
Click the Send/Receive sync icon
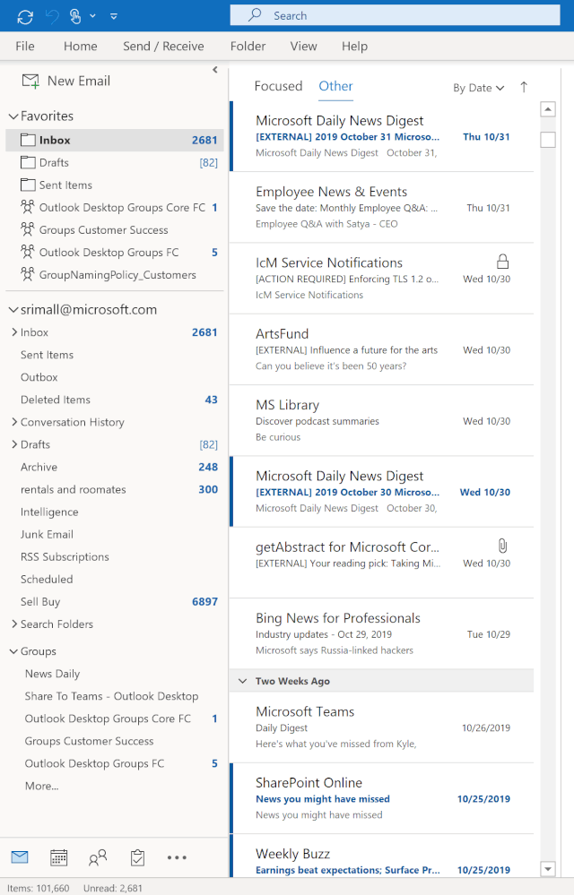pos(25,16)
